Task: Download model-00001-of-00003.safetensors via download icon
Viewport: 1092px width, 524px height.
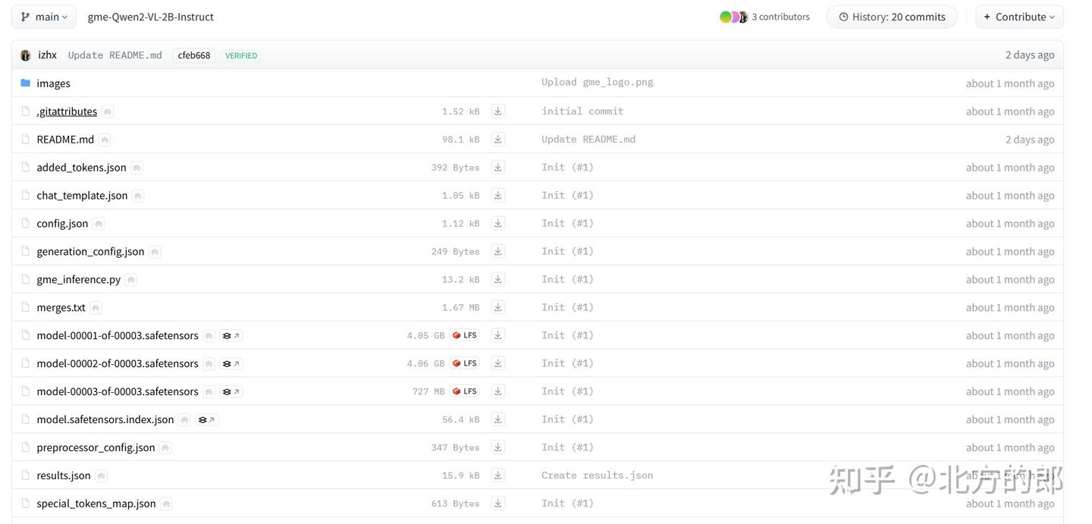Action: tap(497, 335)
